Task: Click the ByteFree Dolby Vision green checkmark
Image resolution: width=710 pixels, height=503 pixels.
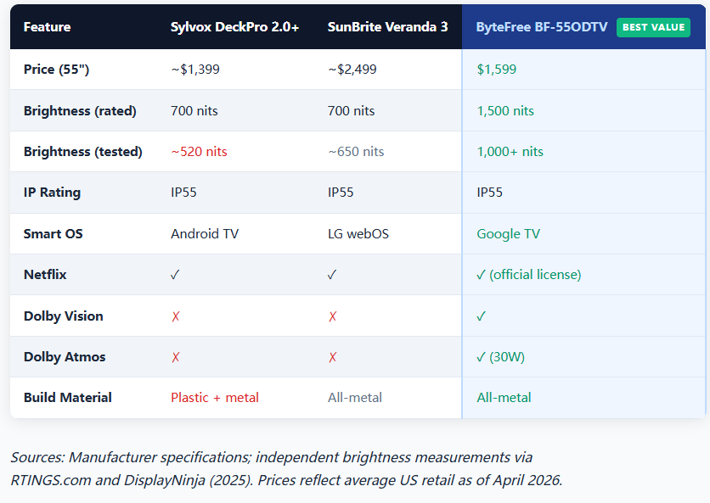Action: click(x=482, y=316)
